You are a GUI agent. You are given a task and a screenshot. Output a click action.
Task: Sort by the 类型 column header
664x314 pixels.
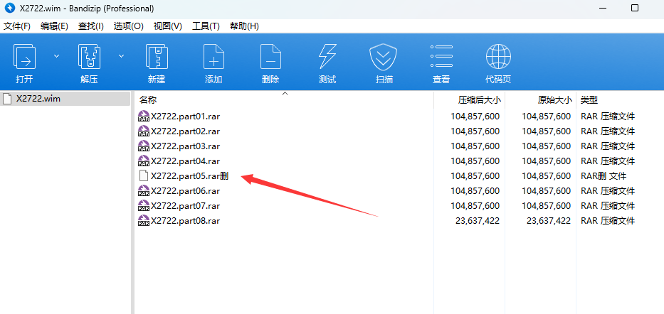pos(589,100)
